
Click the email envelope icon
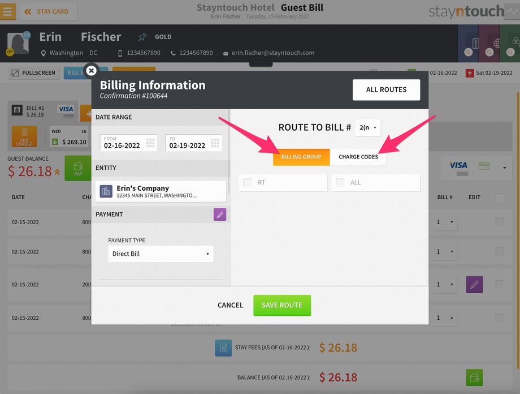(x=226, y=53)
